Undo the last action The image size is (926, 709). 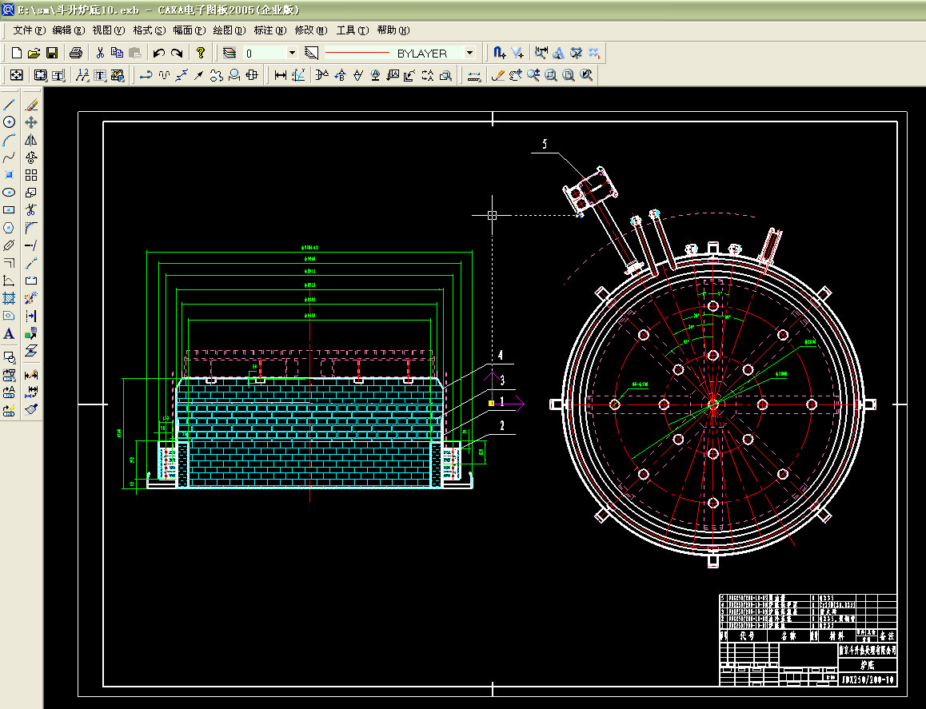[158, 53]
